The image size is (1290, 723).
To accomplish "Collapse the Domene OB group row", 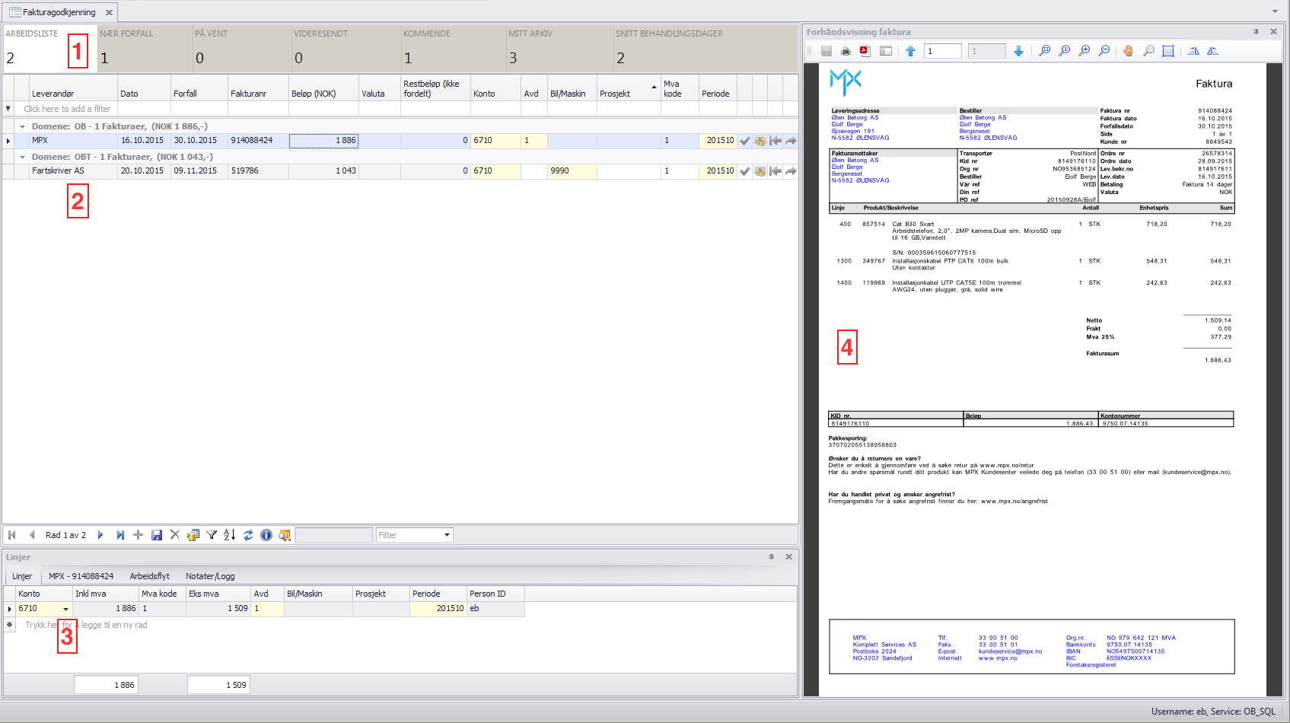I will (x=22, y=126).
